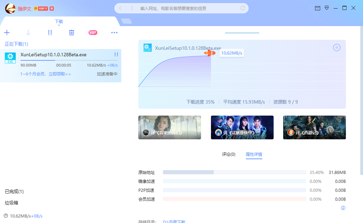Open the pink VIP badge button
Viewport: 363px width, 223px height.
(93, 33)
